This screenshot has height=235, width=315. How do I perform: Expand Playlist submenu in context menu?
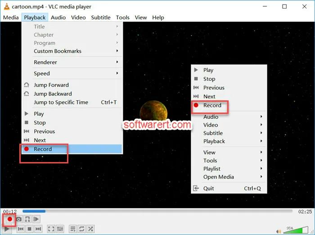(229, 169)
